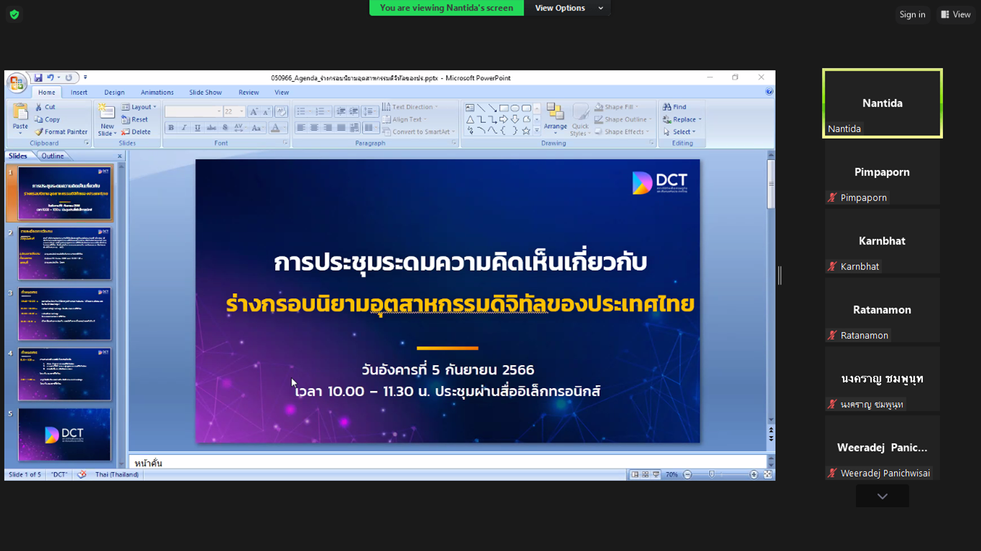Switch to the Outline pane tab
The width and height of the screenshot is (981, 551).
click(52, 156)
